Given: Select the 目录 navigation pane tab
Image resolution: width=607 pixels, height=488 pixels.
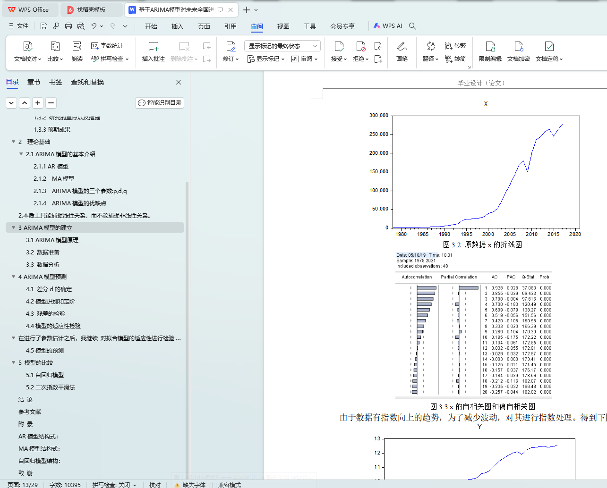Looking at the screenshot, I should (x=12, y=82).
